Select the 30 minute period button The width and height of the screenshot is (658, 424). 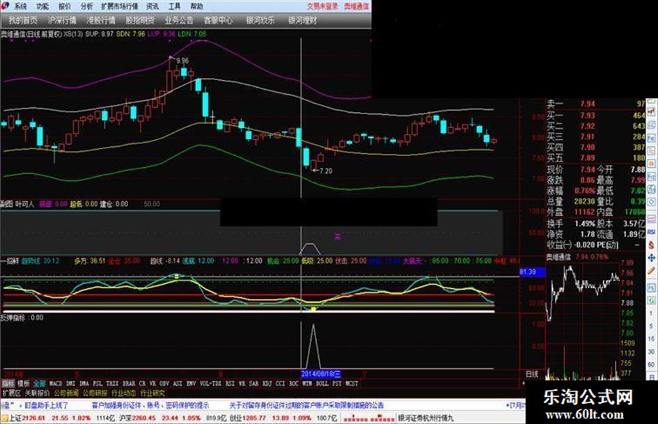pyautogui.click(x=651, y=352)
